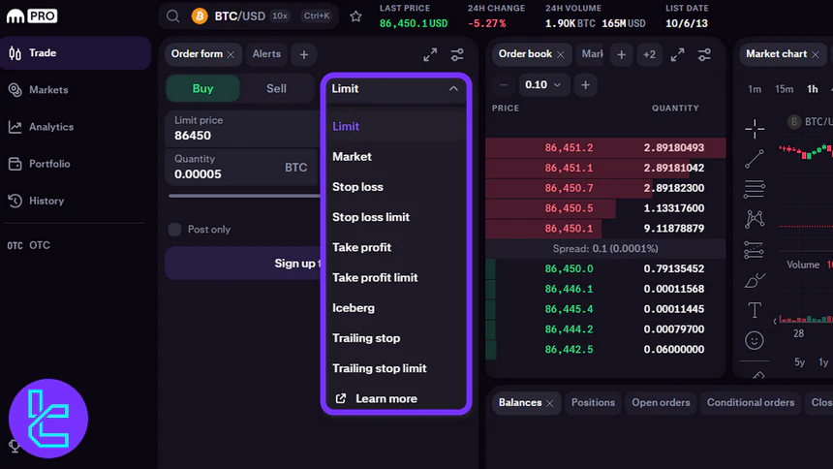The height and width of the screenshot is (469, 833).
Task: Enable the Post only checkbox
Action: [174, 230]
